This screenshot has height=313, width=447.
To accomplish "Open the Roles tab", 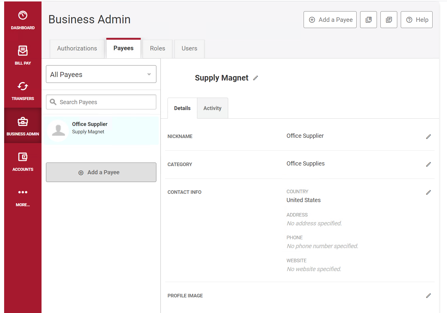I will (158, 49).
